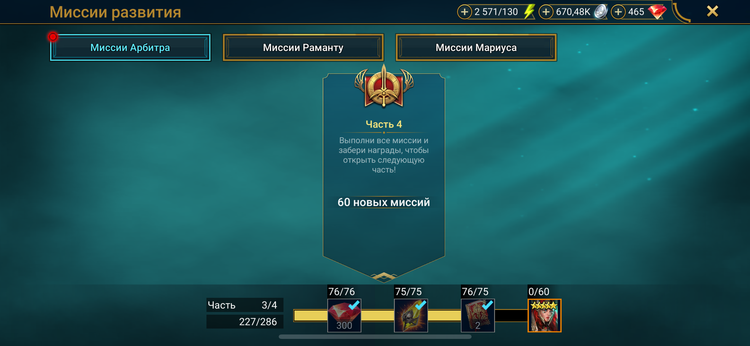
Task: Select the Arbiter champion reward portrait
Action: click(544, 316)
